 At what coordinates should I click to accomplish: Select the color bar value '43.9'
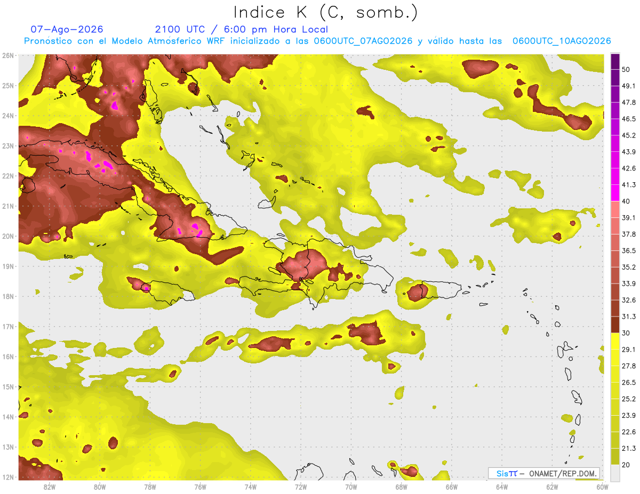[x=629, y=152]
